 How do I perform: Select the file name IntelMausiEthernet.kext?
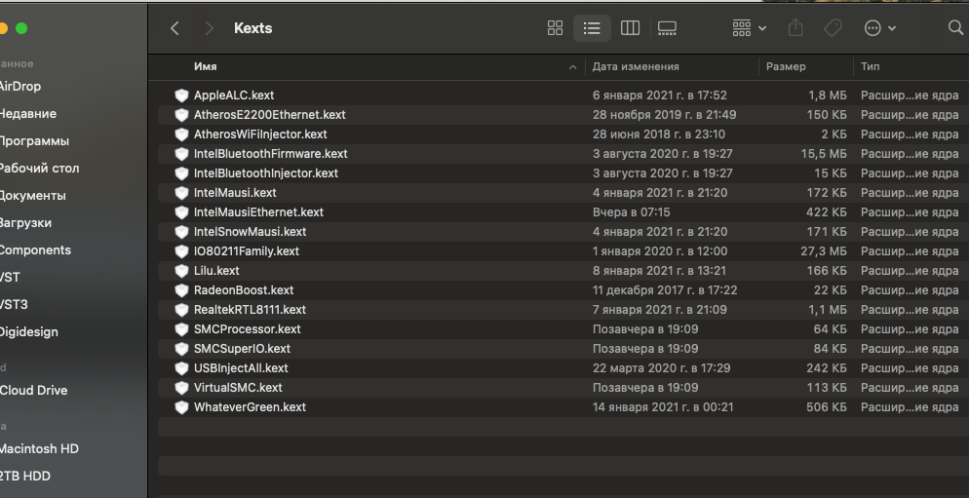(258, 211)
